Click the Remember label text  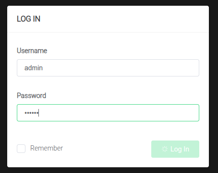[x=47, y=148]
